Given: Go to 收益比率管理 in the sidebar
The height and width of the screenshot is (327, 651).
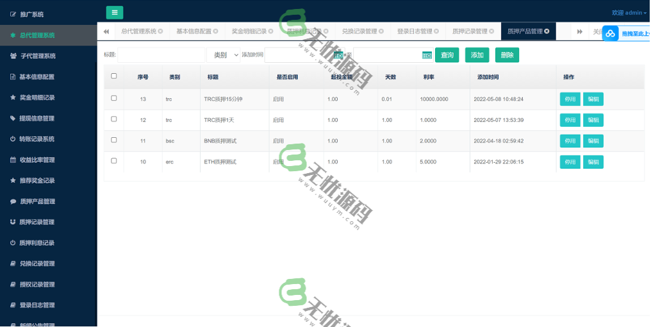Looking at the screenshot, I should pyautogui.click(x=37, y=160).
